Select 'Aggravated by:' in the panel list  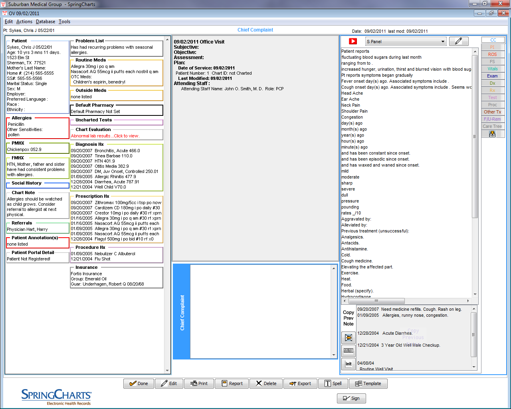point(356,219)
